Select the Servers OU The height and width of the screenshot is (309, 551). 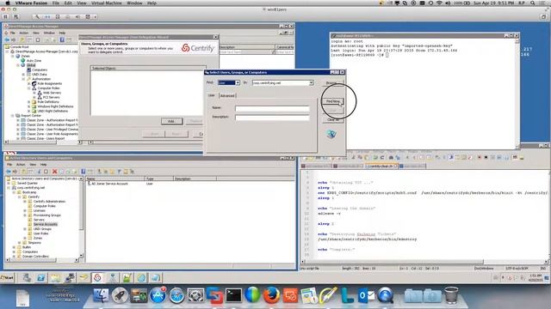pos(39,220)
